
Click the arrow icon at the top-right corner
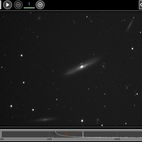[x=141, y=5]
